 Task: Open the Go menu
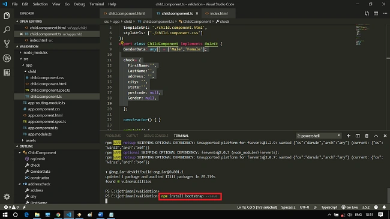tap(67, 4)
